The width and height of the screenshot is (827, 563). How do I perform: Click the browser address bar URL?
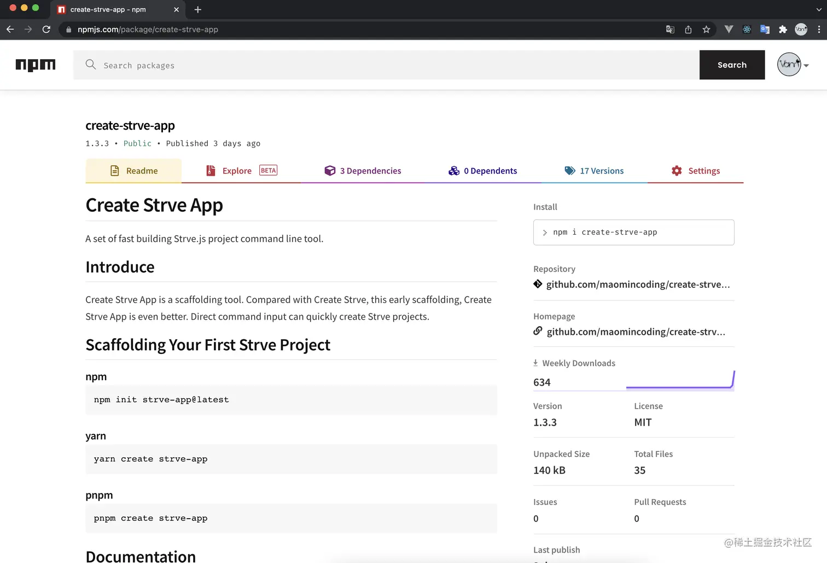pyautogui.click(x=148, y=30)
